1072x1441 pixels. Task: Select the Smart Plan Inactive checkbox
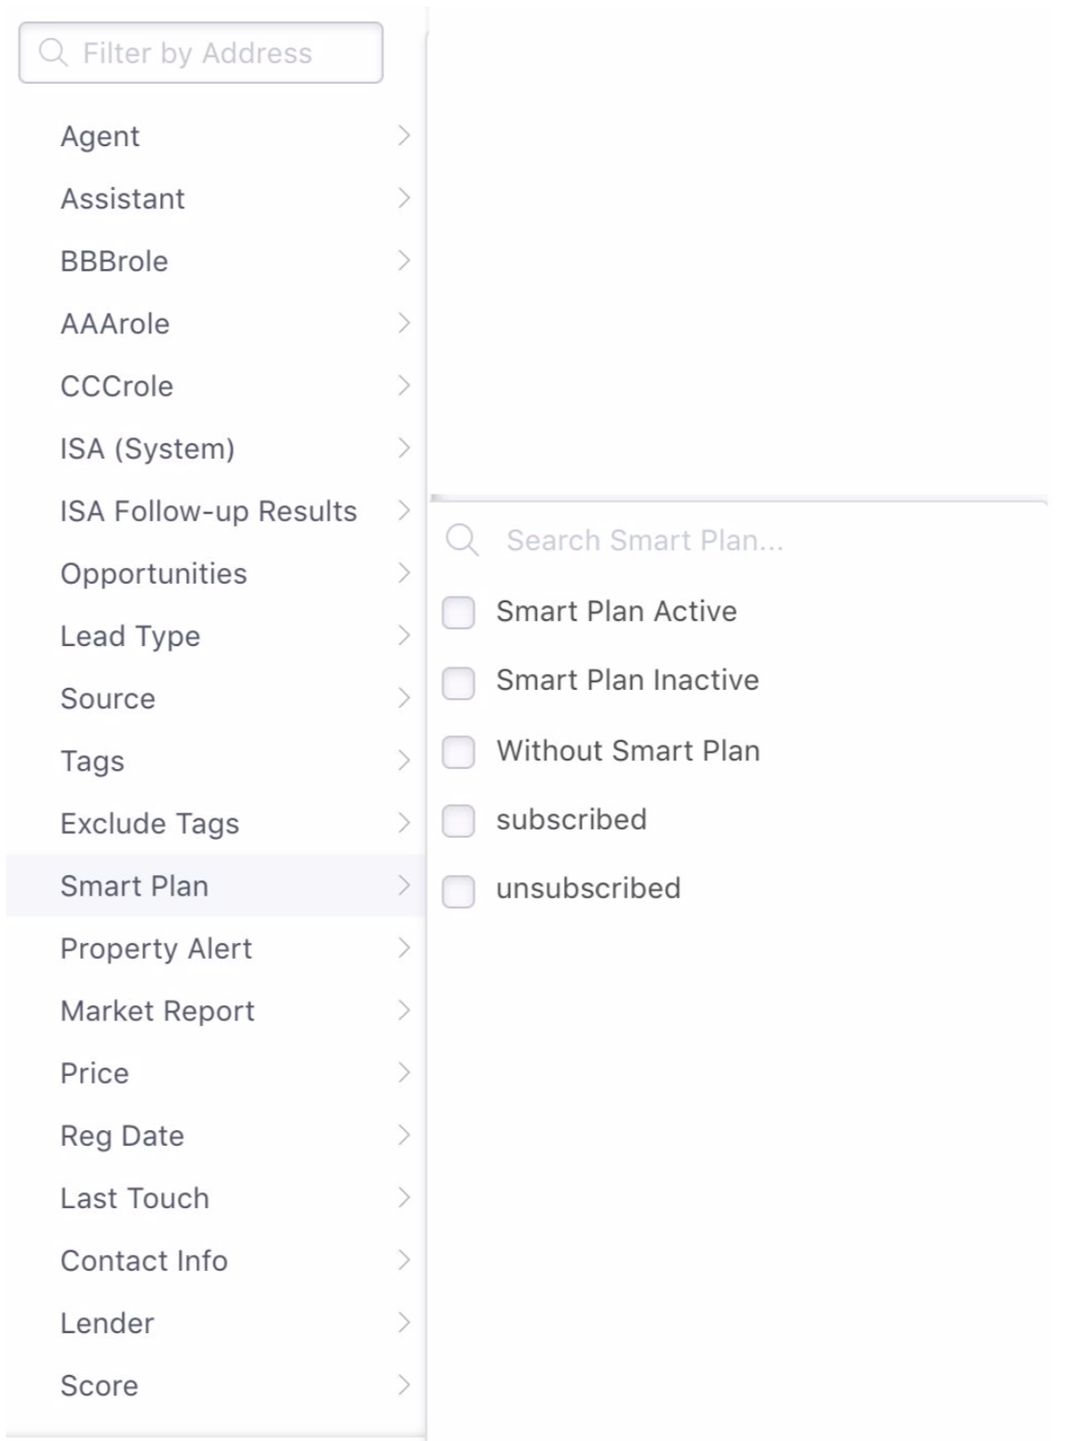[x=458, y=682]
